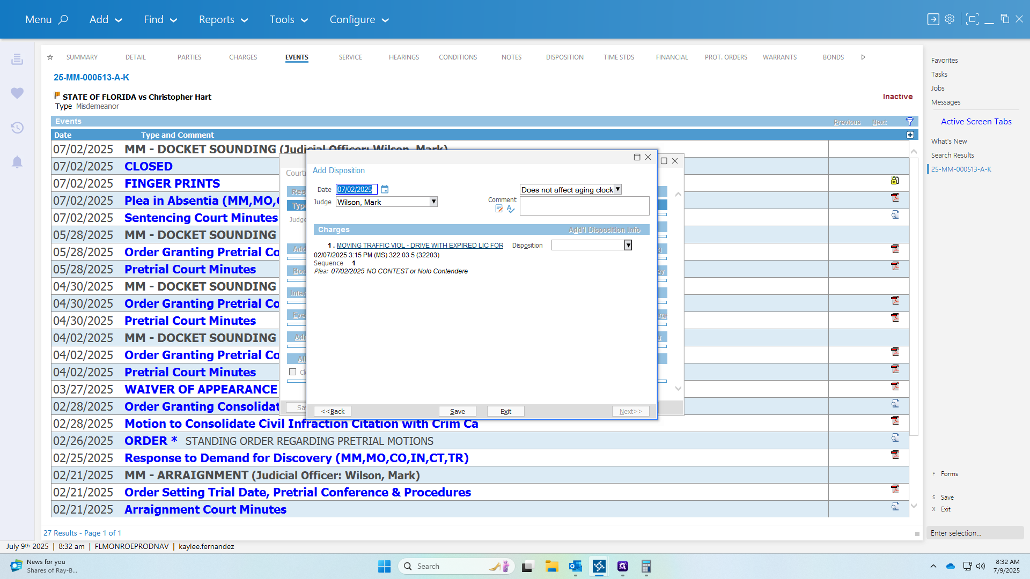Viewport: 1030px width, 579px height.
Task: Switch to the CHARGES tab
Action: click(243, 57)
